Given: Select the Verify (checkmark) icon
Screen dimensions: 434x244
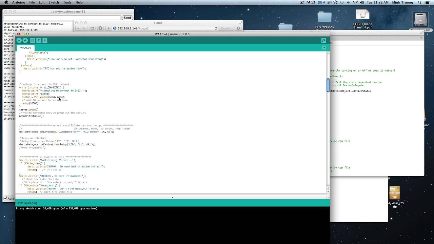Looking at the screenshot, I should (19, 40).
